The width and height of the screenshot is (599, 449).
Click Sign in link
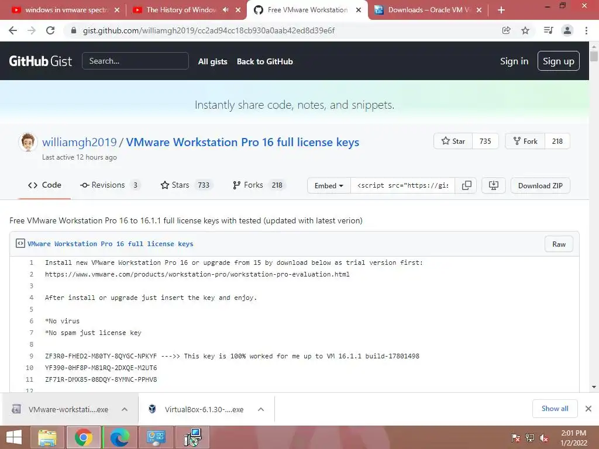click(x=514, y=61)
